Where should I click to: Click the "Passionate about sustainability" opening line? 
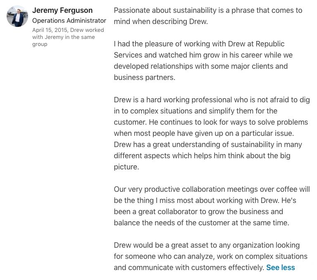[x=208, y=10]
